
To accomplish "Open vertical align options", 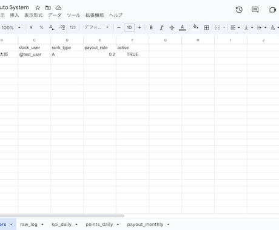I will [x=248, y=27].
